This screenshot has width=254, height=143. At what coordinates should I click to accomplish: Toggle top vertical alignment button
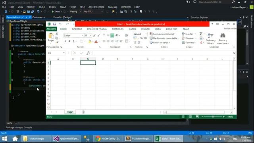[104, 35]
